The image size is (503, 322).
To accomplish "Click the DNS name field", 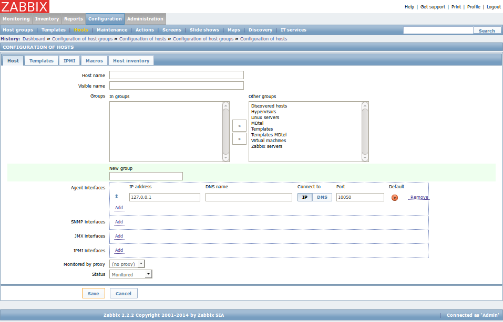I will pyautogui.click(x=249, y=197).
